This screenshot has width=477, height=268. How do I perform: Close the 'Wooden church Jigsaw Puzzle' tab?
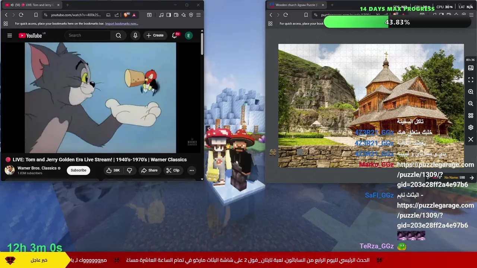click(x=323, y=5)
